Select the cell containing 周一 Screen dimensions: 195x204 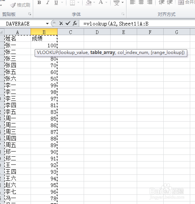point(18,118)
